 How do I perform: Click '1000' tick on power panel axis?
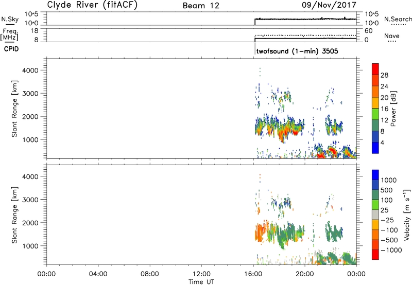tap(30, 139)
